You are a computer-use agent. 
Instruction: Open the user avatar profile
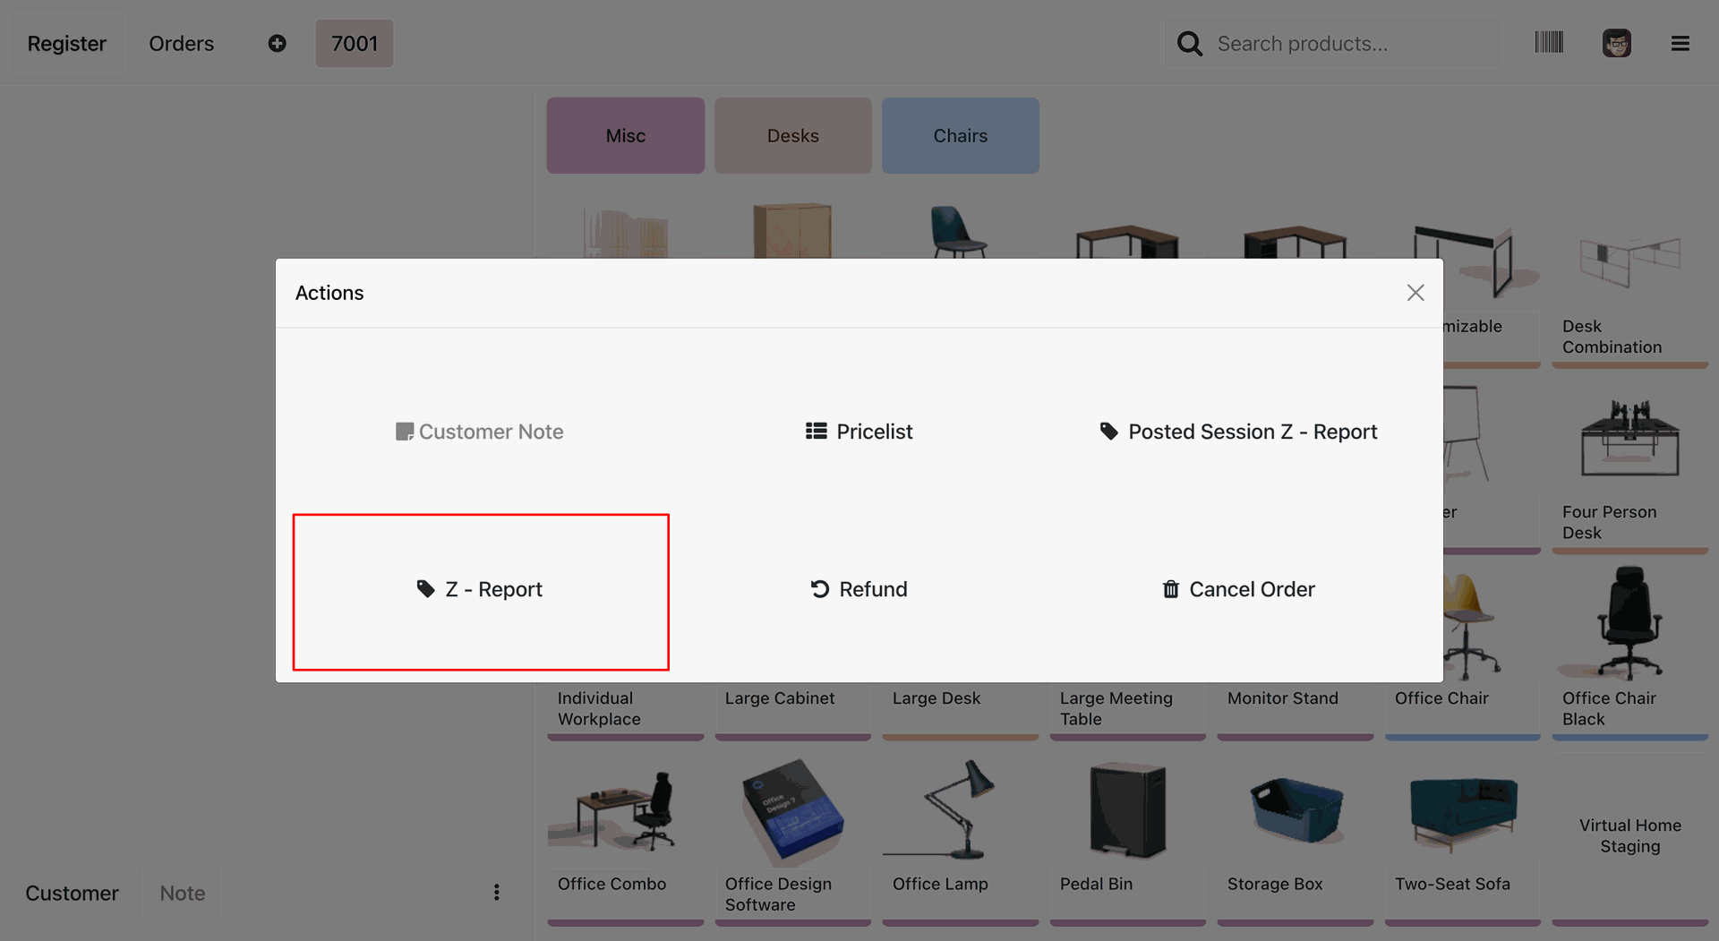click(x=1616, y=43)
